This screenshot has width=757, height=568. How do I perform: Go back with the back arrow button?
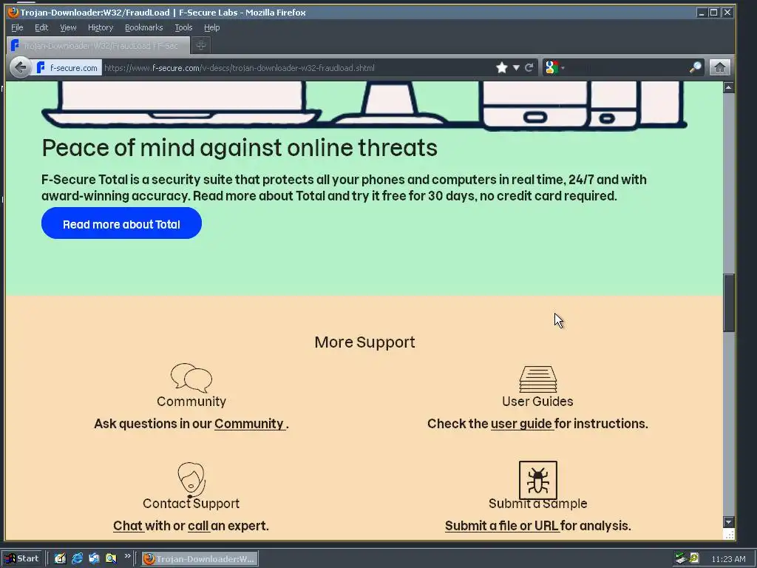(x=20, y=67)
